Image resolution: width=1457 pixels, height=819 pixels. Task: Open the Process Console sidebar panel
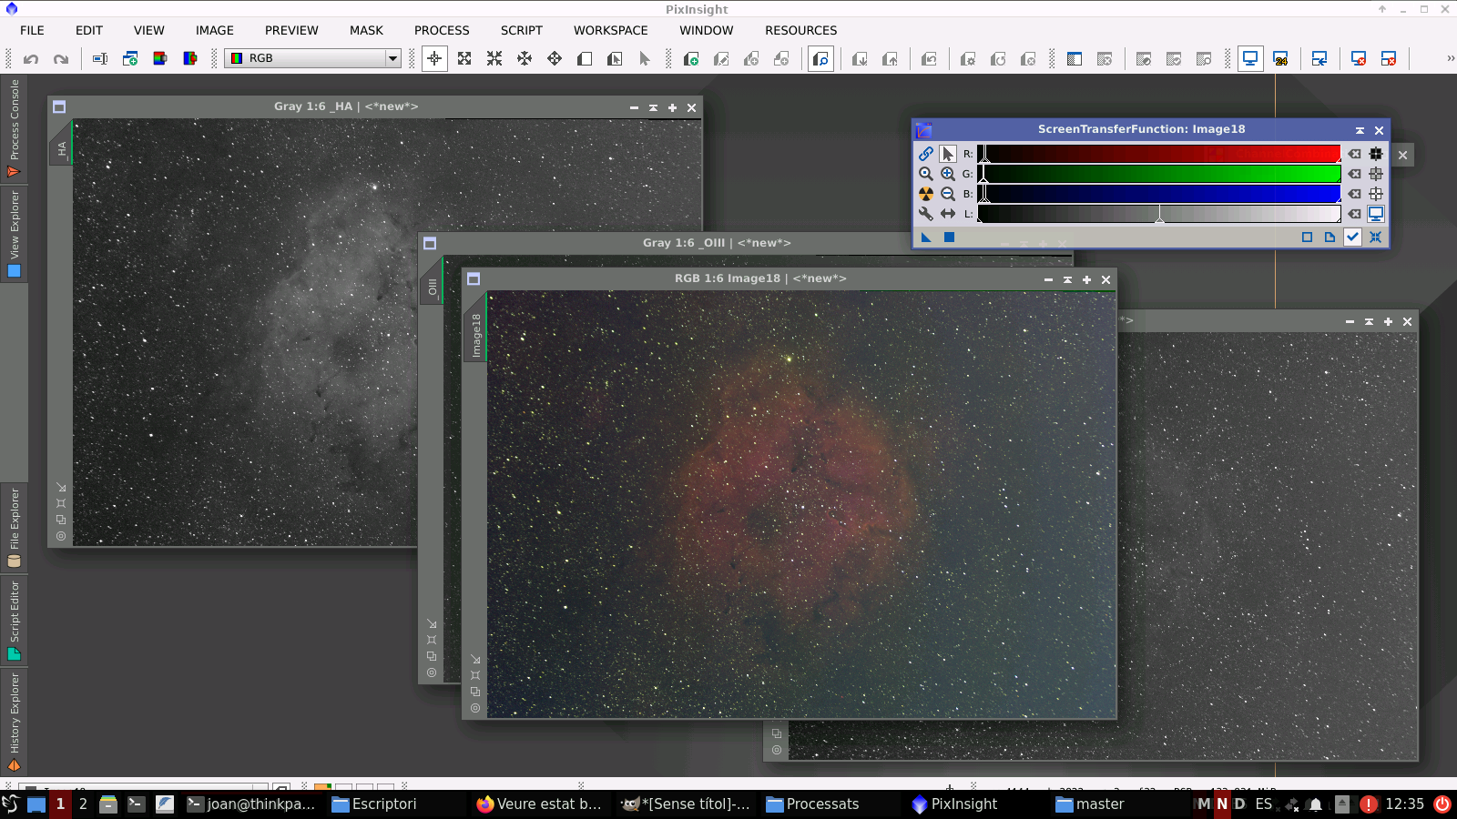pyautogui.click(x=14, y=118)
